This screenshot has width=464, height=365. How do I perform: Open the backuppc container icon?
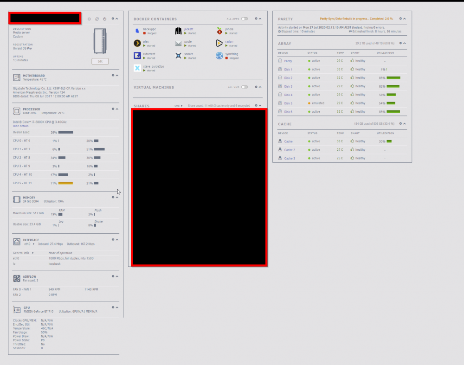137,31
